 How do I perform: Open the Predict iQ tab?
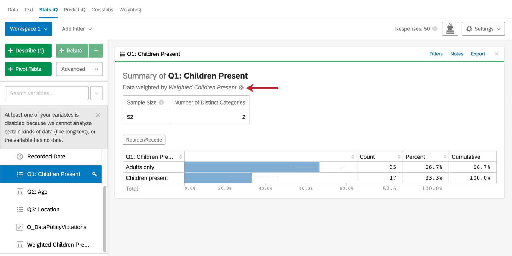[74, 10]
